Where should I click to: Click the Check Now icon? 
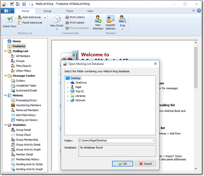(x=10, y=20)
